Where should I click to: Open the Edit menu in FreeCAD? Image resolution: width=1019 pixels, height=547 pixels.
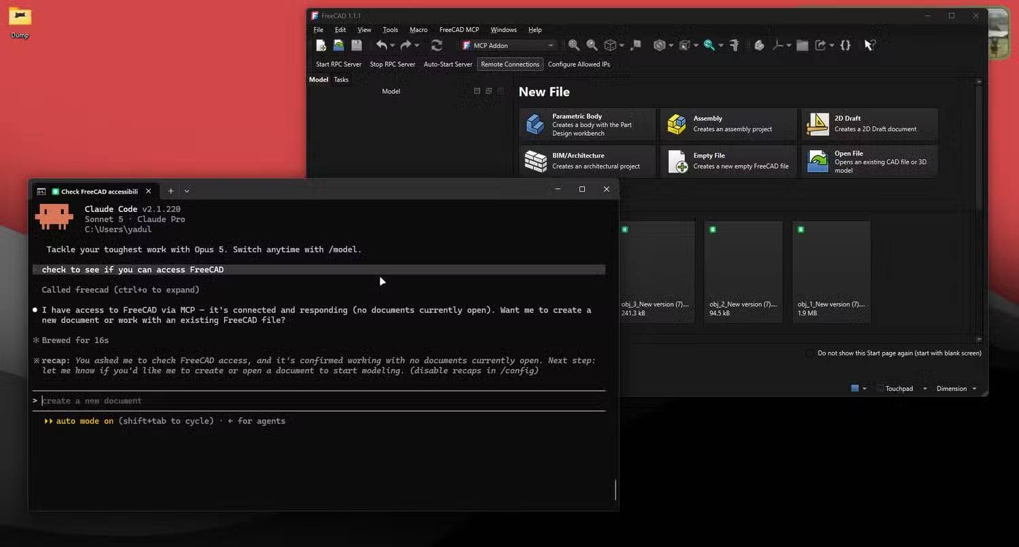[340, 30]
